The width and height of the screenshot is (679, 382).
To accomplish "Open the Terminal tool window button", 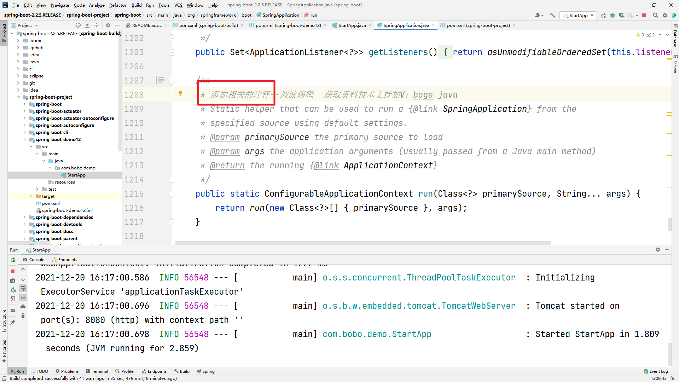I will tap(97, 371).
